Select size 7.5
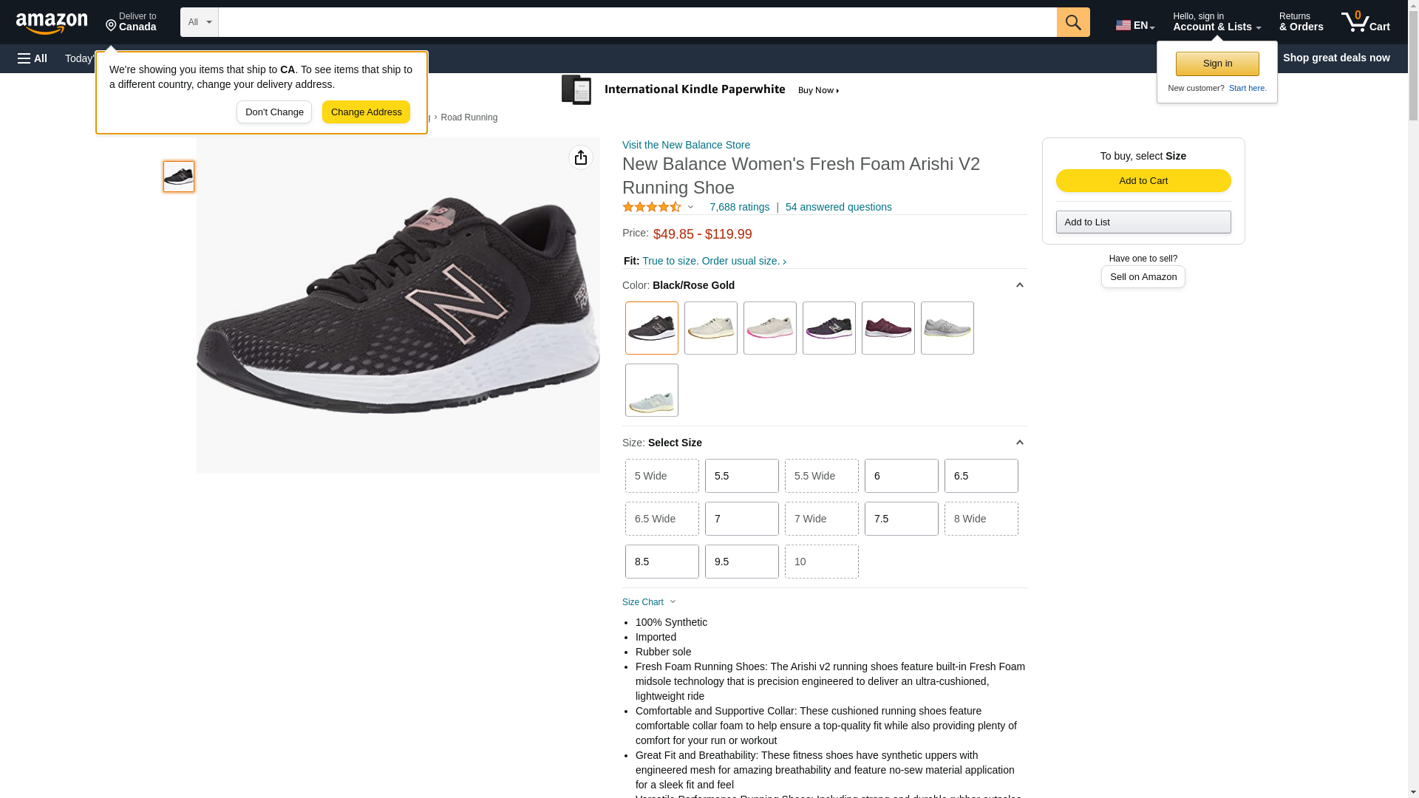This screenshot has width=1419, height=798. [x=901, y=519]
